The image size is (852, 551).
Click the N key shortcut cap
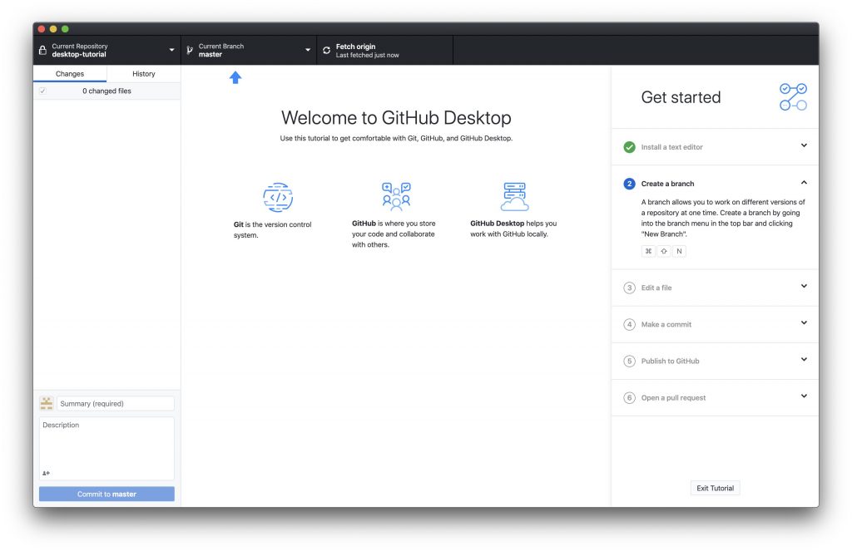pyautogui.click(x=679, y=251)
